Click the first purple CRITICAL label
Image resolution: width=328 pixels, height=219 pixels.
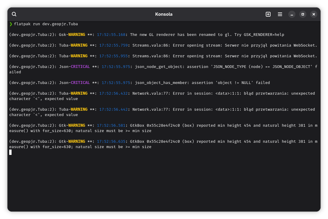click(x=80, y=66)
